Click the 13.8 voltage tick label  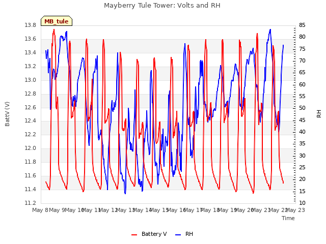[x=31, y=25]
